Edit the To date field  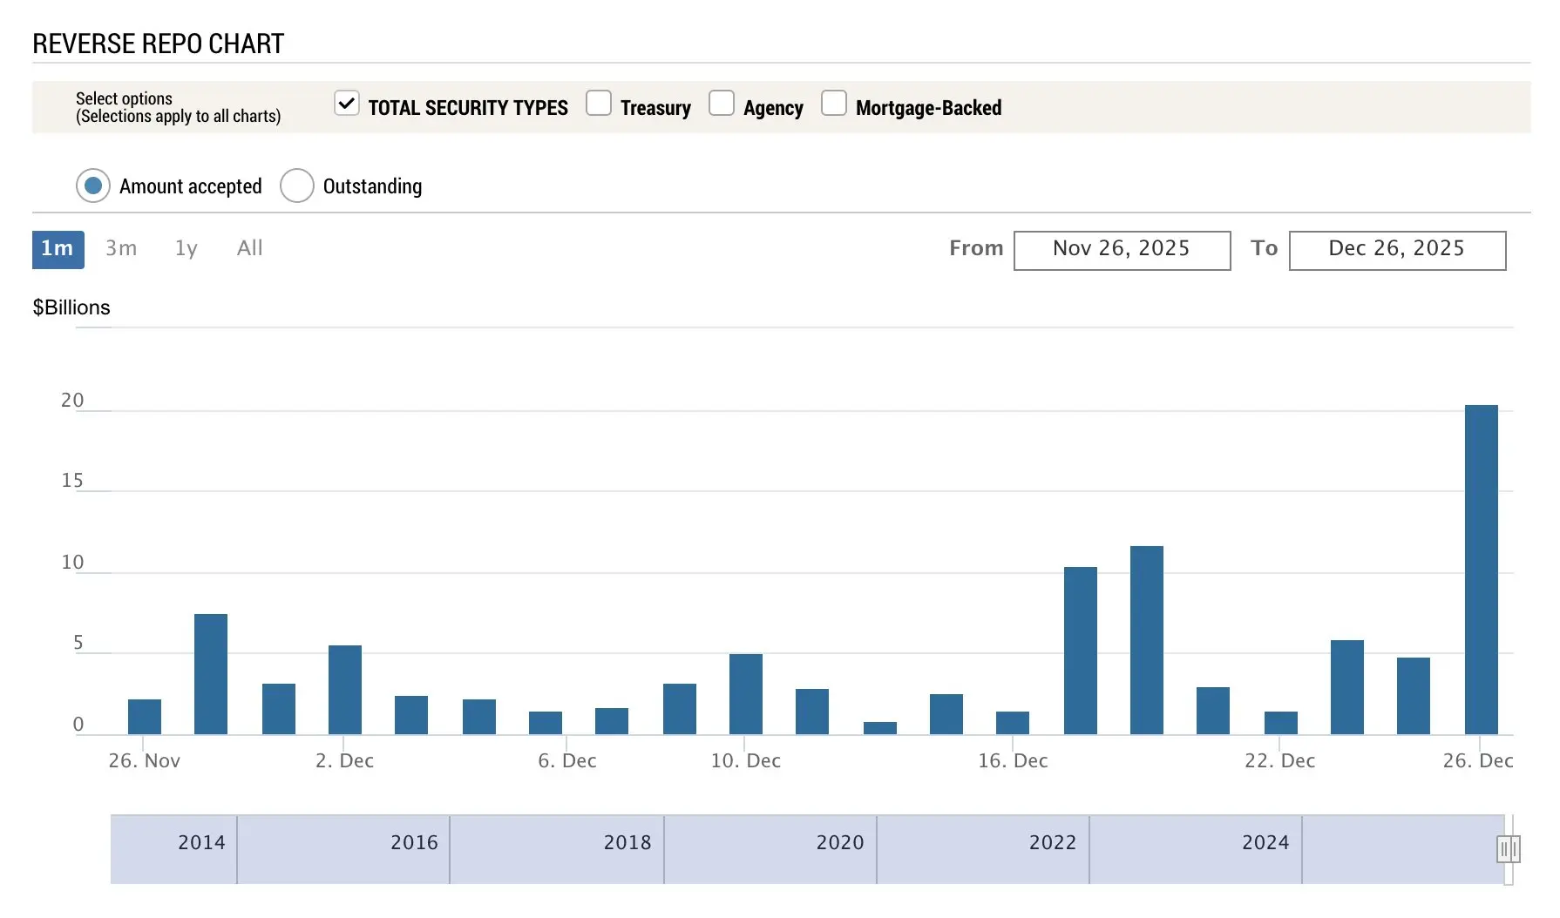pos(1397,250)
